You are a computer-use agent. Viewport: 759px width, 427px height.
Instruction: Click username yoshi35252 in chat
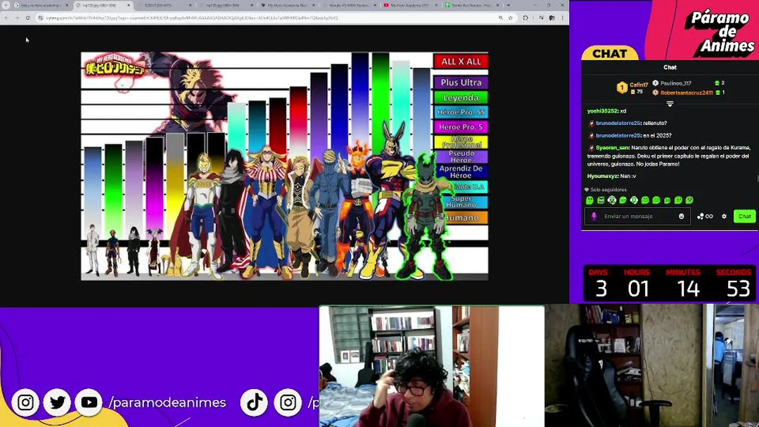[602, 111]
